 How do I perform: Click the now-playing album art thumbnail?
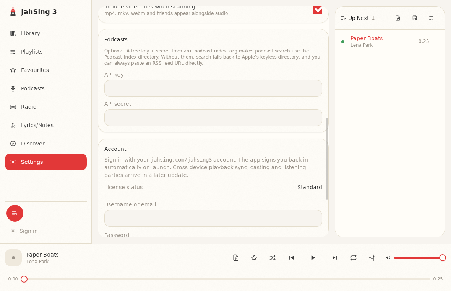[13, 258]
